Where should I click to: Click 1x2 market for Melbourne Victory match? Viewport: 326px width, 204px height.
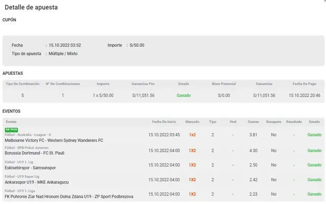point(192,135)
